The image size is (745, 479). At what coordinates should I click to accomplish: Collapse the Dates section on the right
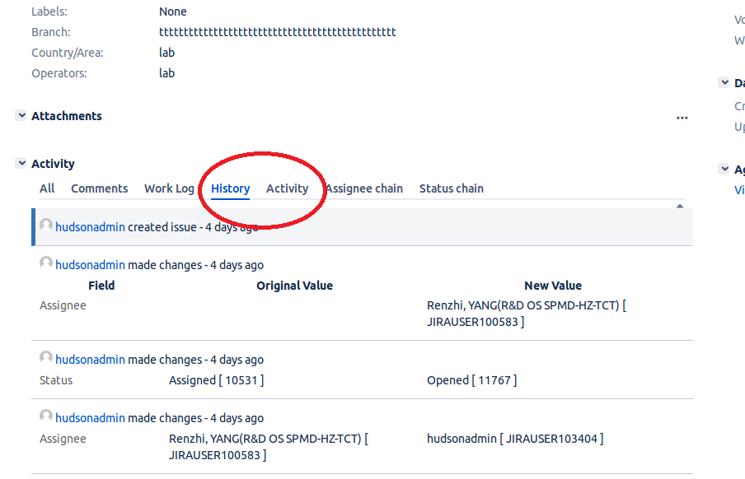(724, 82)
